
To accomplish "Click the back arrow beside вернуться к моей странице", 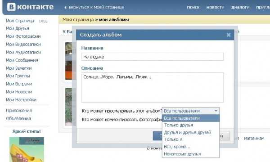I will pos(65,7).
